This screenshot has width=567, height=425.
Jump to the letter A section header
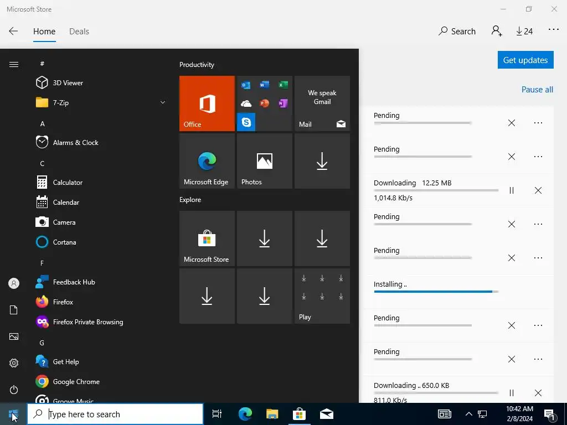pyautogui.click(x=42, y=124)
